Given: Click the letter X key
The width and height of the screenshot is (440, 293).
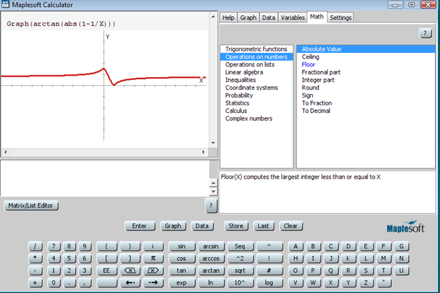Looking at the screenshot, I should click(x=331, y=283).
